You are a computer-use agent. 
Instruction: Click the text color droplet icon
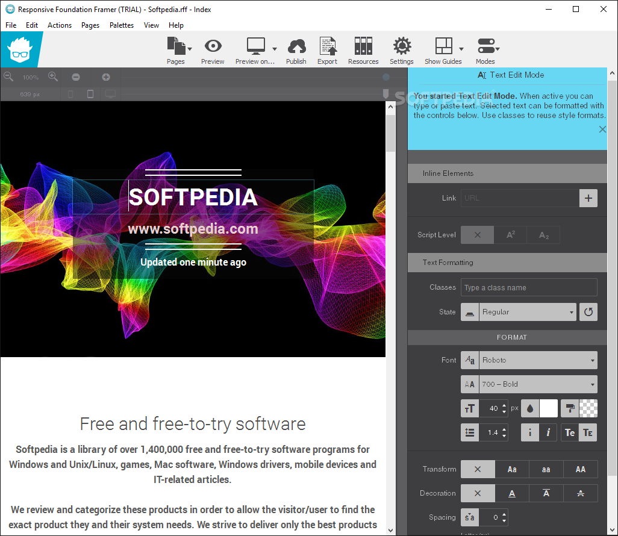point(530,408)
